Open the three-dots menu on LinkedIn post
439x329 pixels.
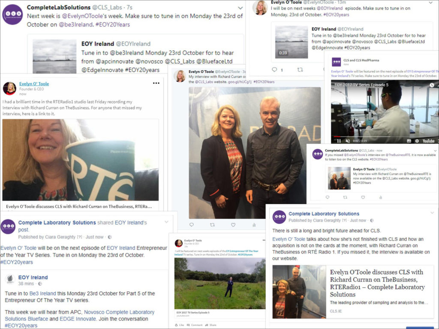pos(156,83)
